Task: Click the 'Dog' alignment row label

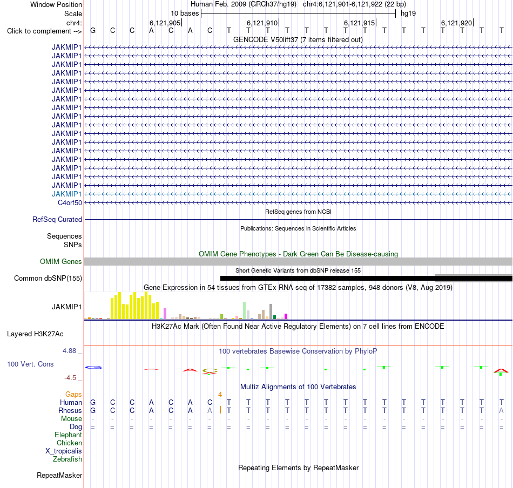Action: click(x=76, y=427)
